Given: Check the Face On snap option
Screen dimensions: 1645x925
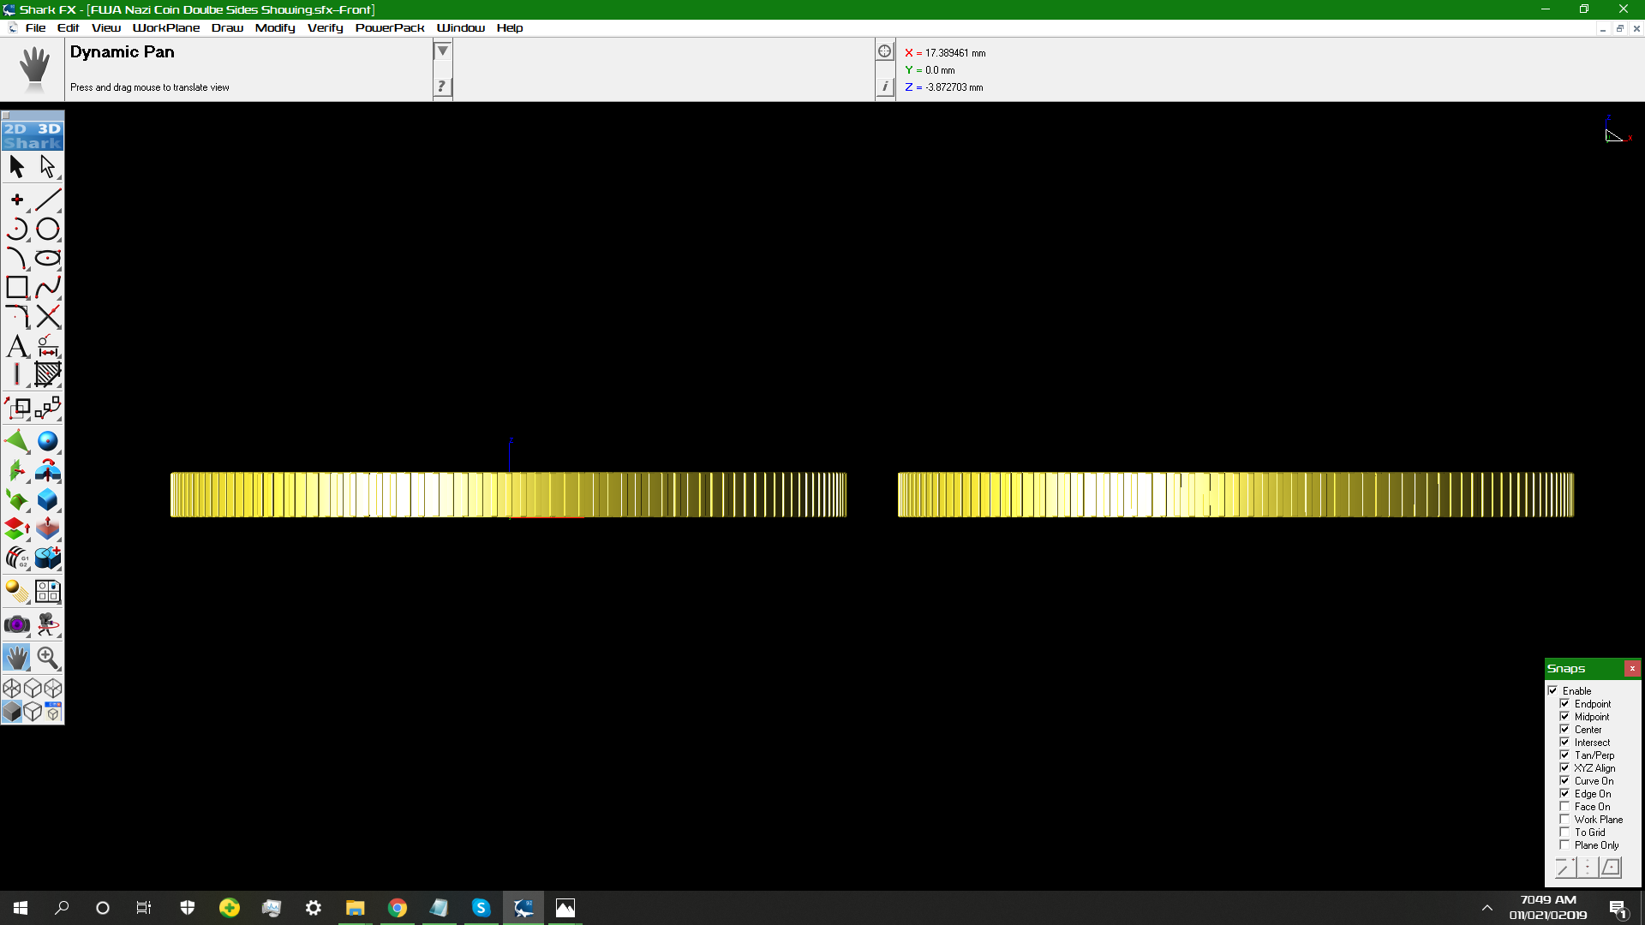Looking at the screenshot, I should tap(1564, 807).
